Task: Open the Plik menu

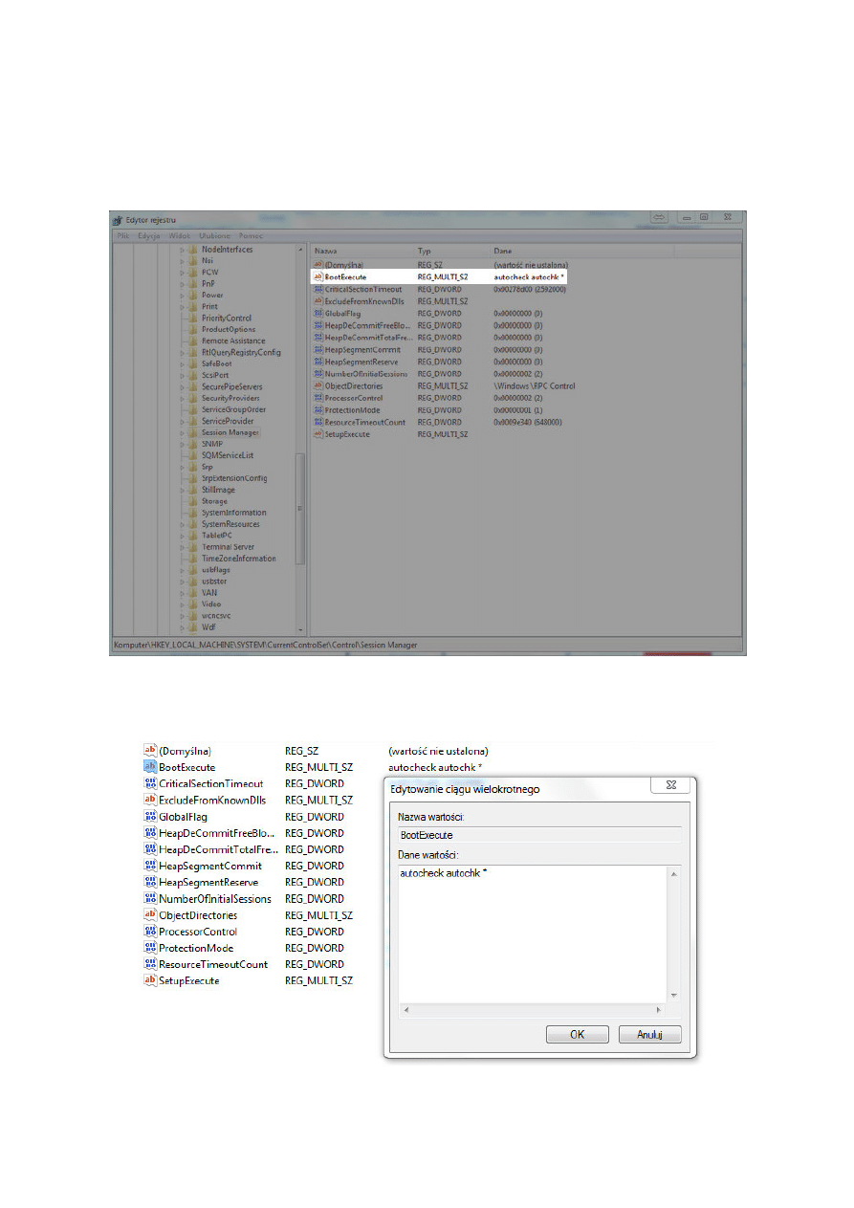Action: (x=123, y=235)
